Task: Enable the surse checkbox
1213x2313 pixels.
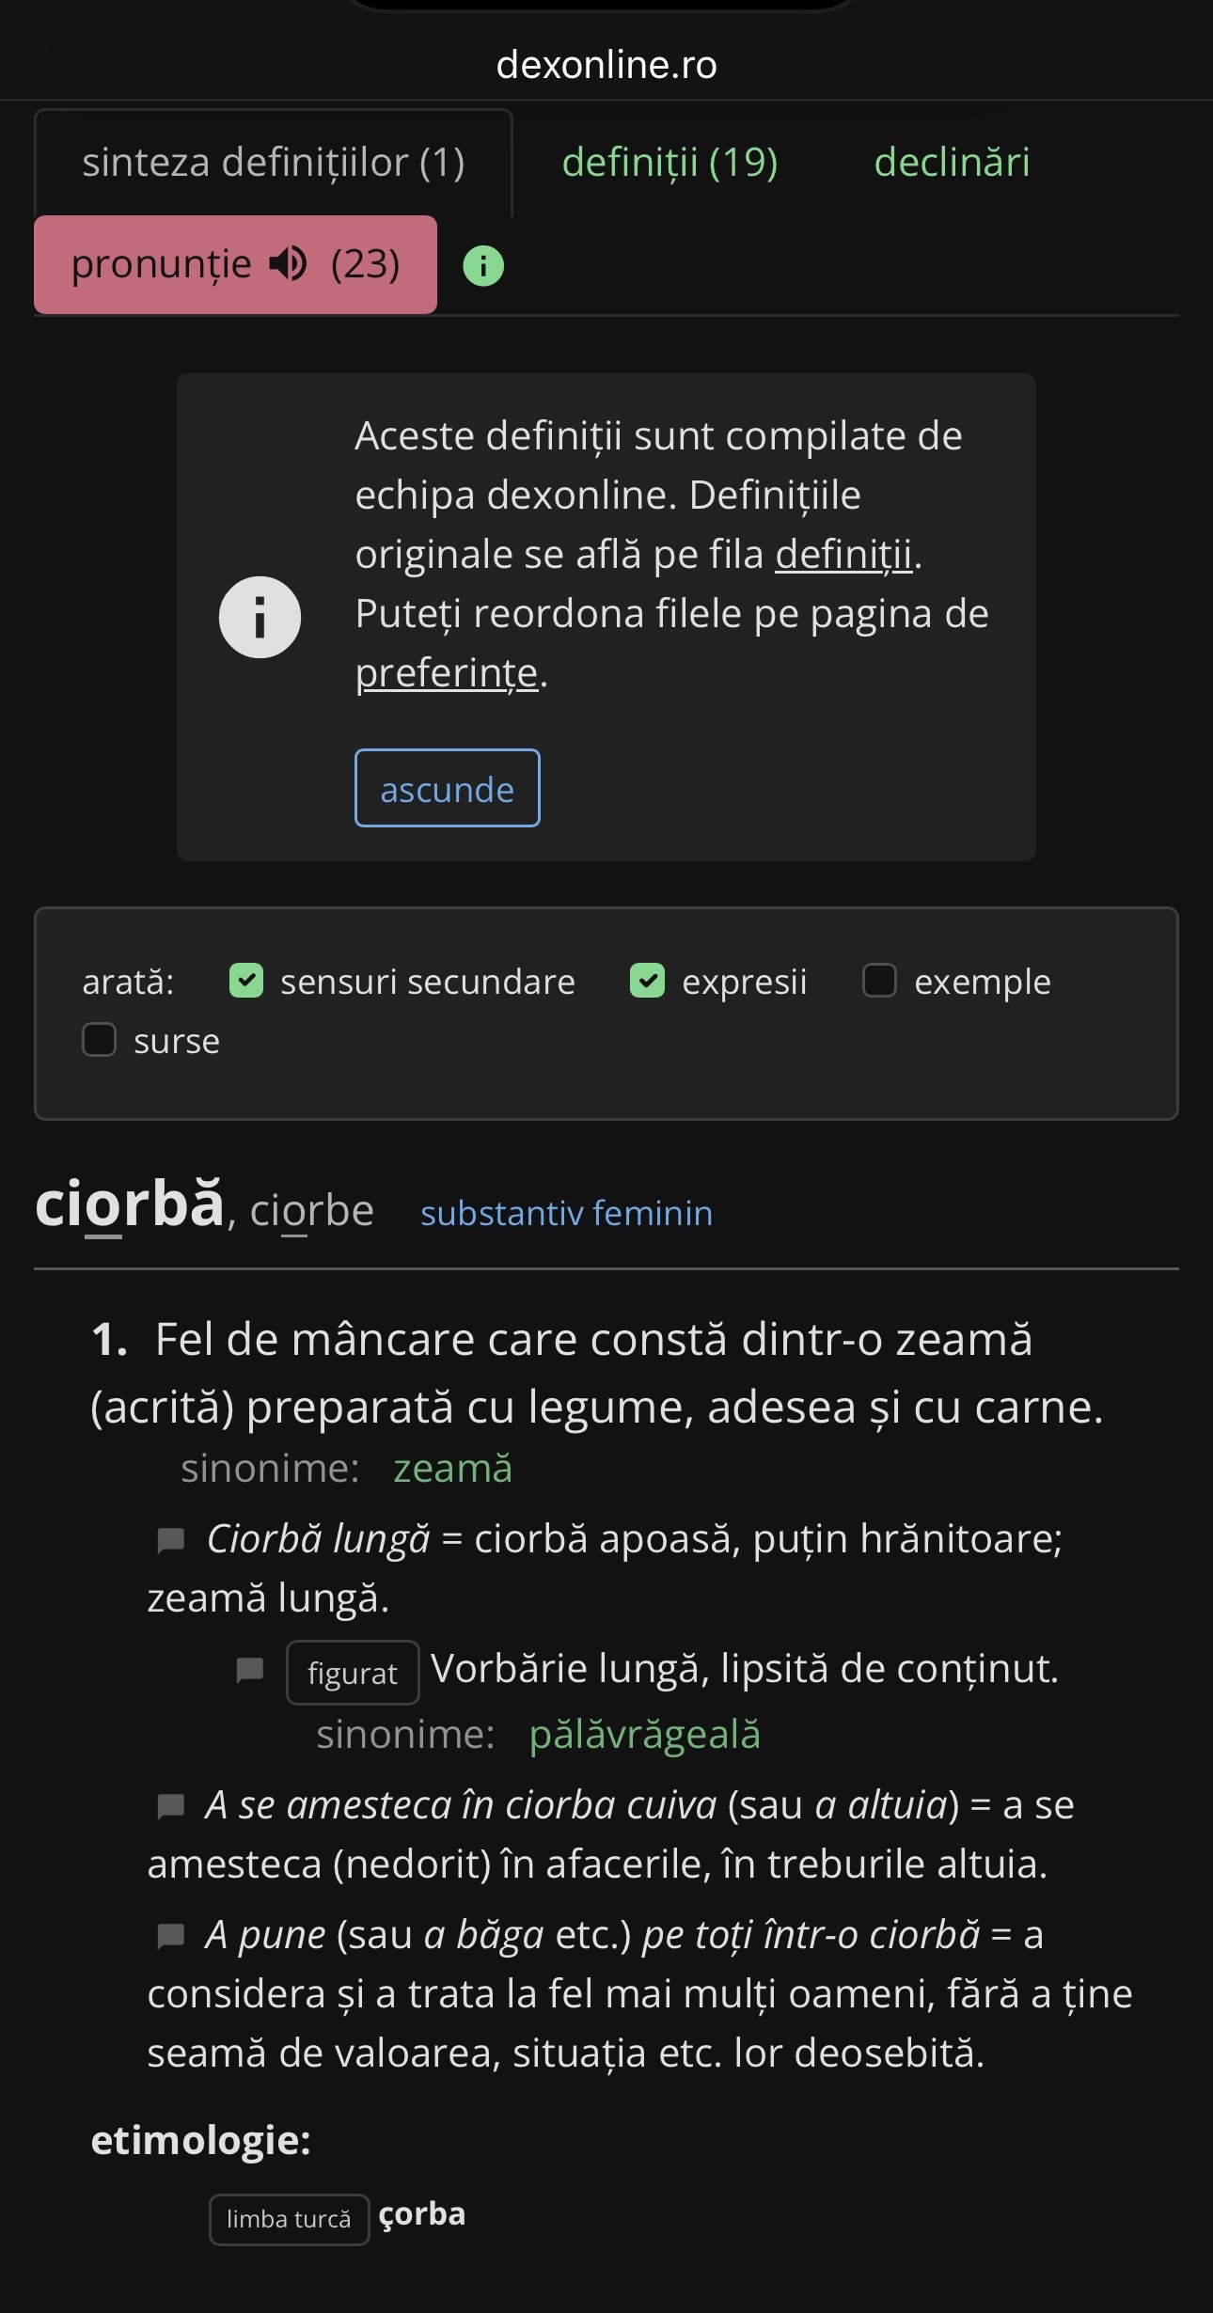Action: click(99, 1040)
